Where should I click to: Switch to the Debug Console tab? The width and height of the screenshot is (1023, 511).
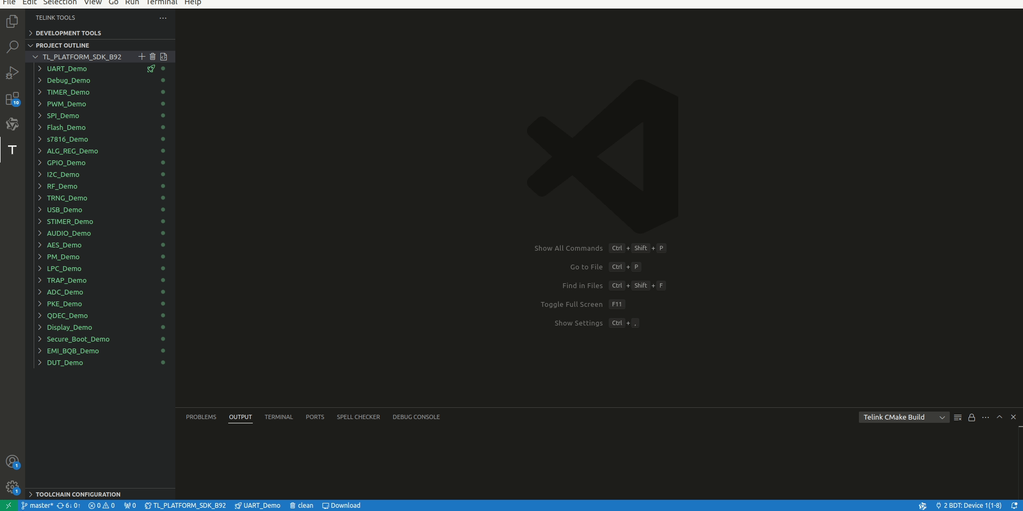(416, 417)
